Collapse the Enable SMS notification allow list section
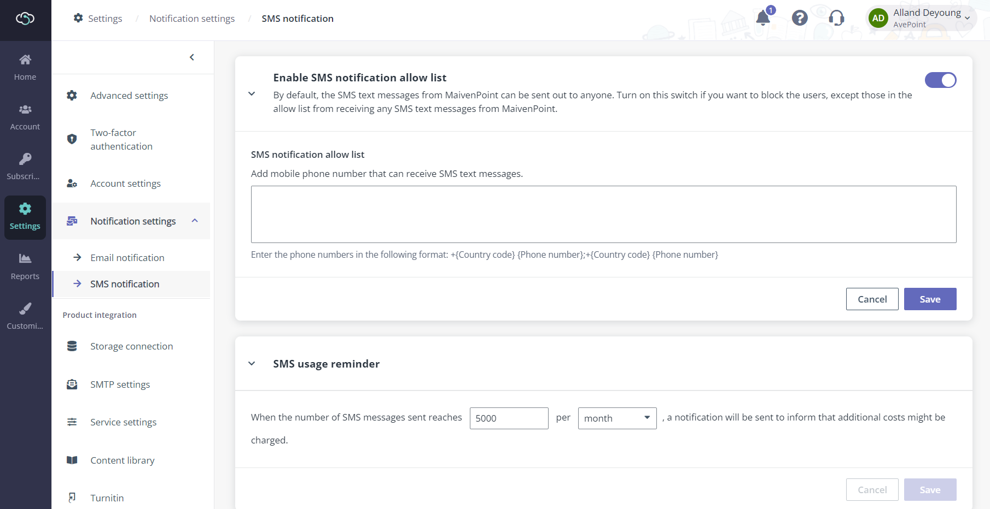 point(252,94)
